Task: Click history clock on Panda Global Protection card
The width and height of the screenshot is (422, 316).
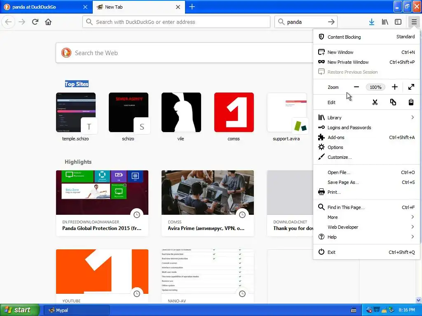Action: coord(137,215)
